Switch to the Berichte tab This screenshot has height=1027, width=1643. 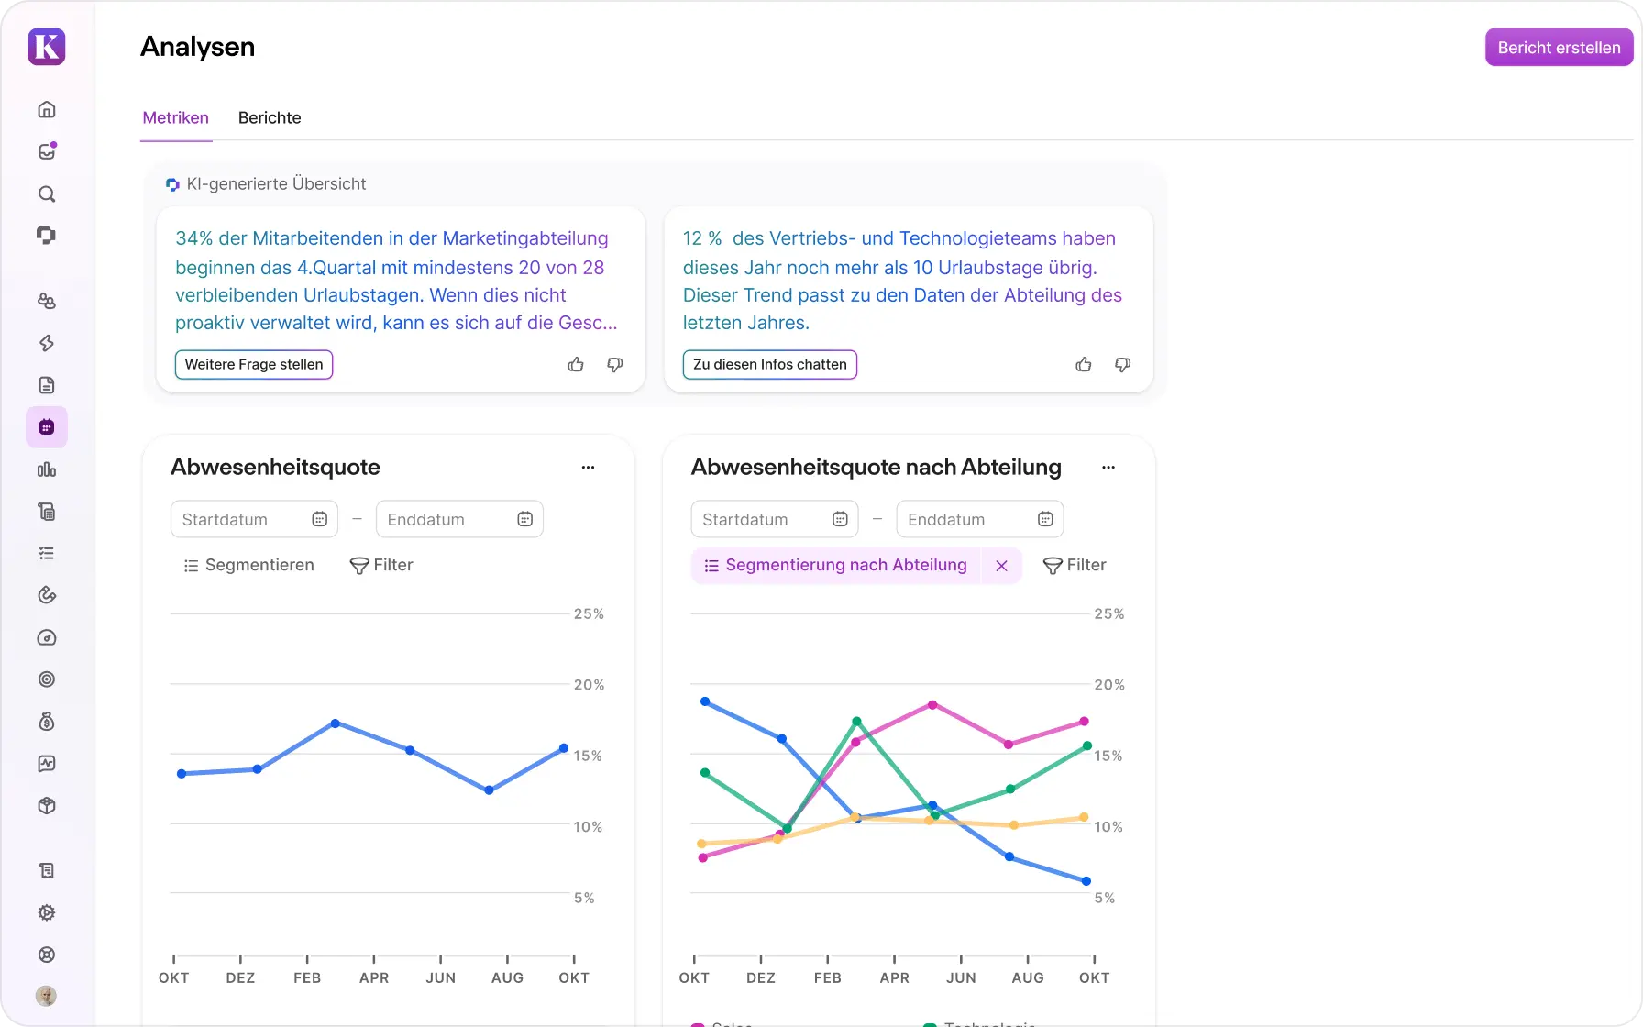click(270, 118)
